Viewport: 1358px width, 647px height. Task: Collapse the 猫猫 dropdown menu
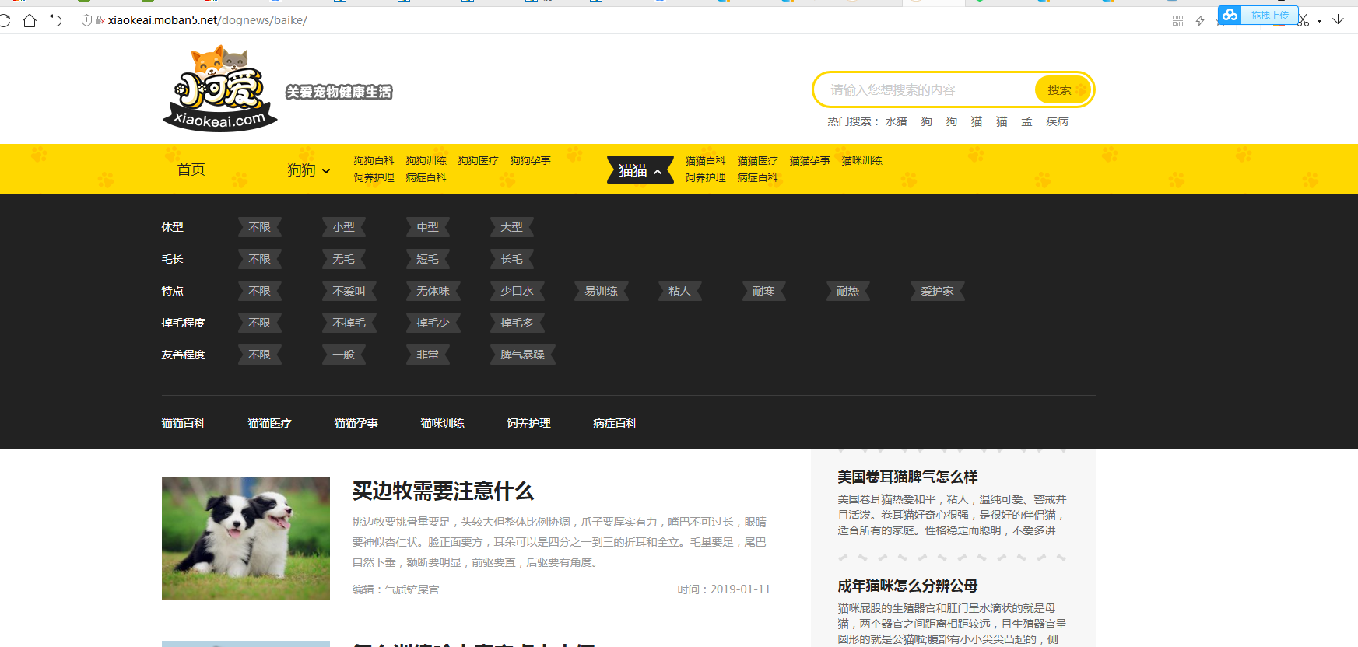tap(640, 170)
